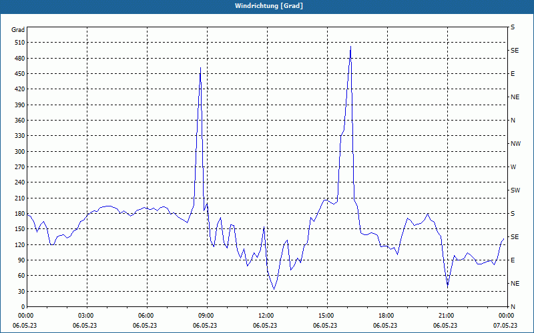
Task: Click the 21:00 time label
Action: pyautogui.click(x=447, y=315)
